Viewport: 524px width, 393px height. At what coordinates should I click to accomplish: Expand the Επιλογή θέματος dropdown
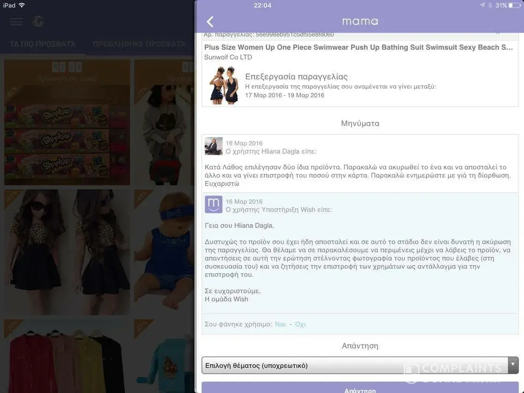click(354, 365)
